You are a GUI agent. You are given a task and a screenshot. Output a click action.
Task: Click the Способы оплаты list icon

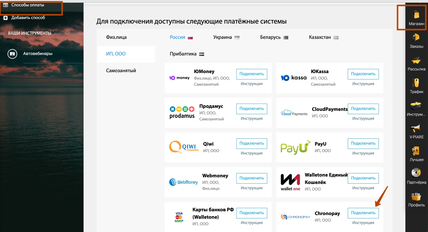click(5, 5)
